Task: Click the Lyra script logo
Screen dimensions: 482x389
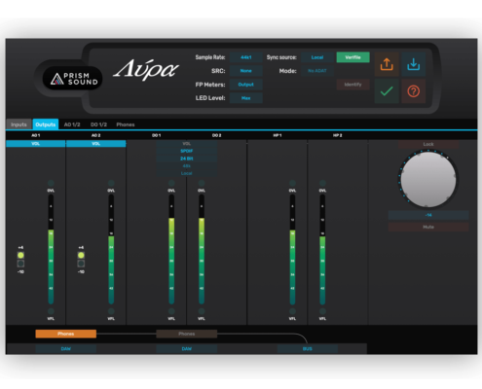Action: click(x=146, y=70)
